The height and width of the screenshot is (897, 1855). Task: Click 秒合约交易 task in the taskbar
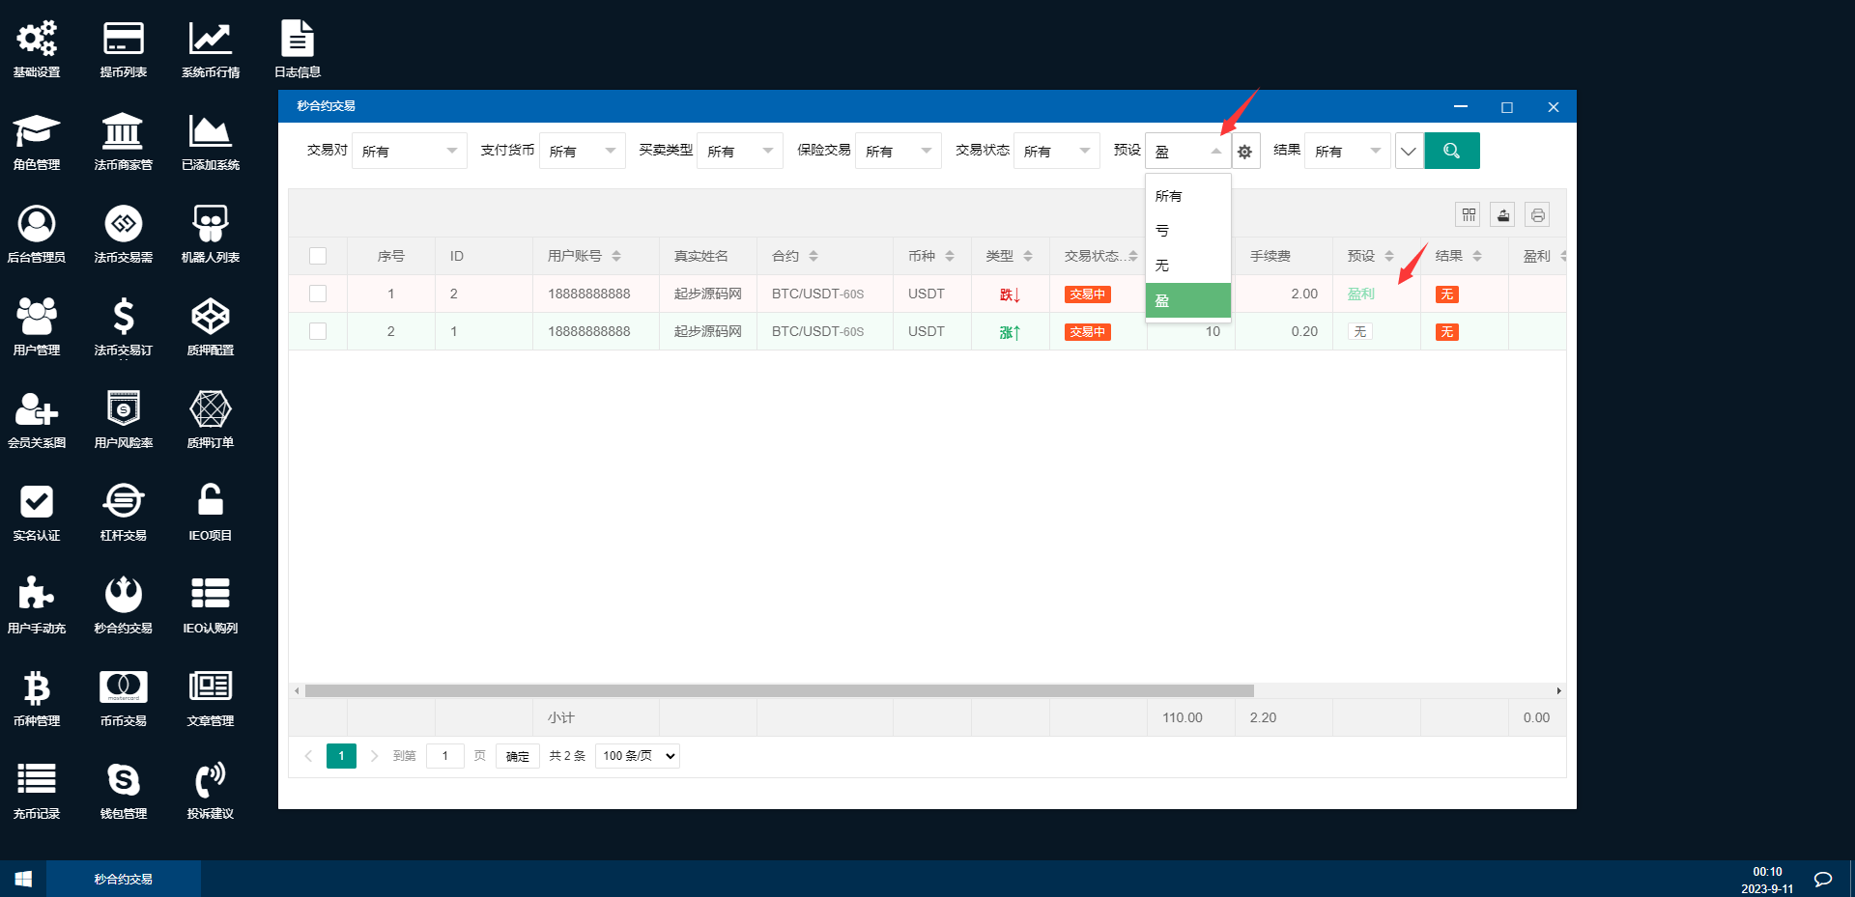coord(124,879)
